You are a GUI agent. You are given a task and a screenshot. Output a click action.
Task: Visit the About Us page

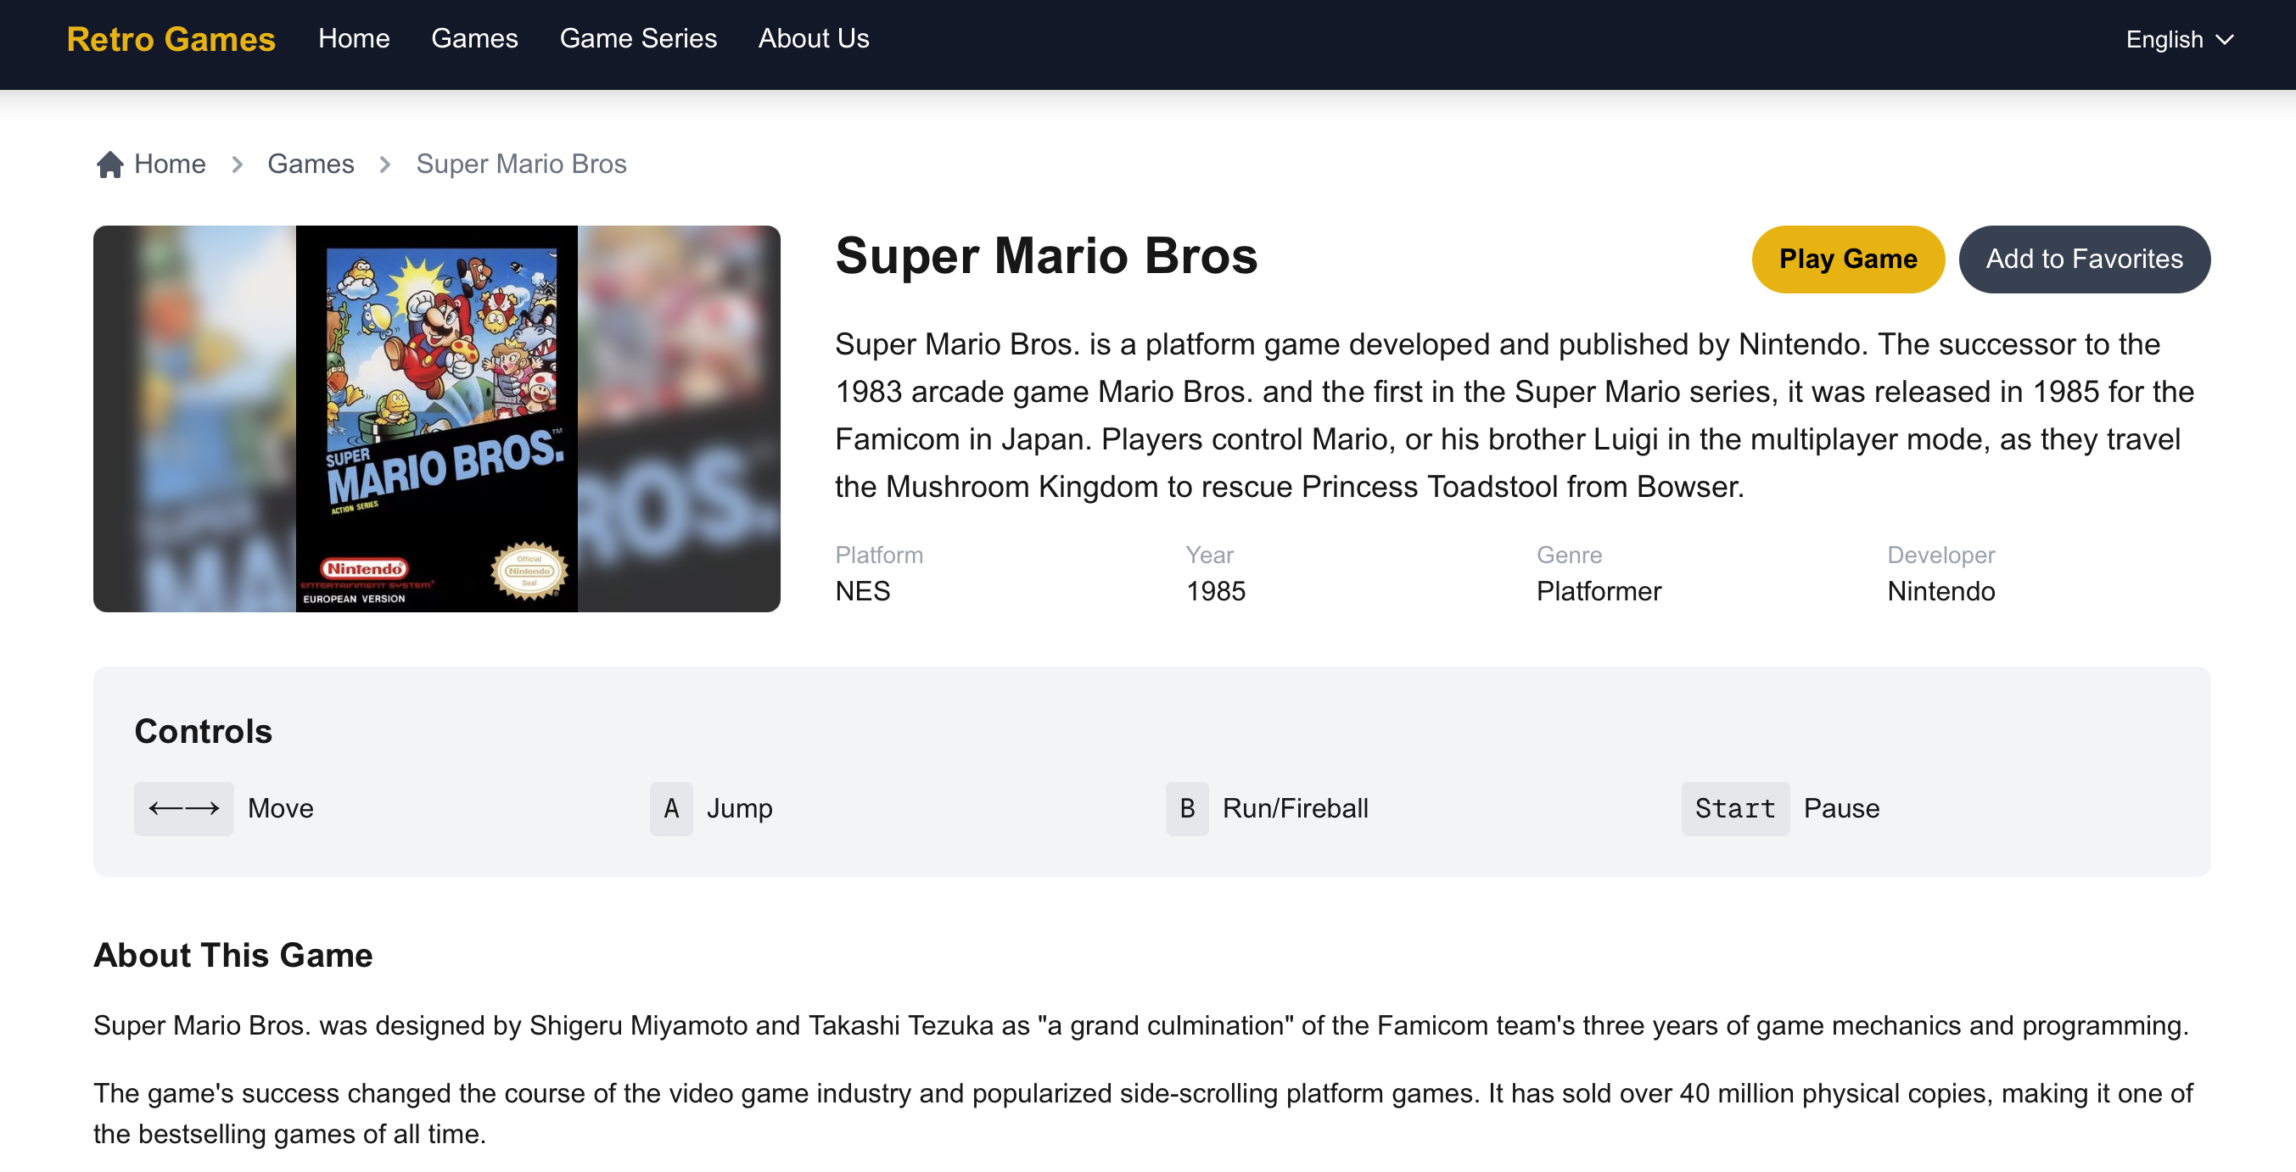[812, 39]
